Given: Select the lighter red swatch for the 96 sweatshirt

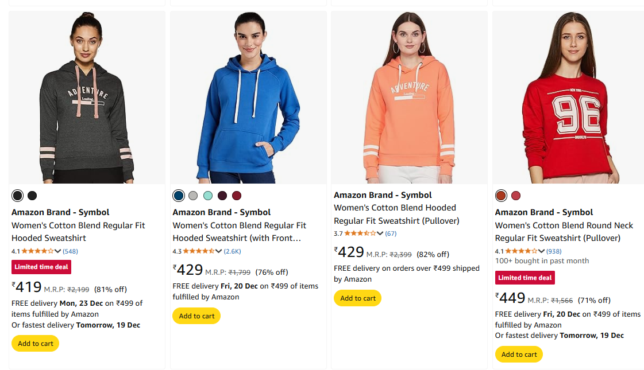Looking at the screenshot, I should click(516, 196).
